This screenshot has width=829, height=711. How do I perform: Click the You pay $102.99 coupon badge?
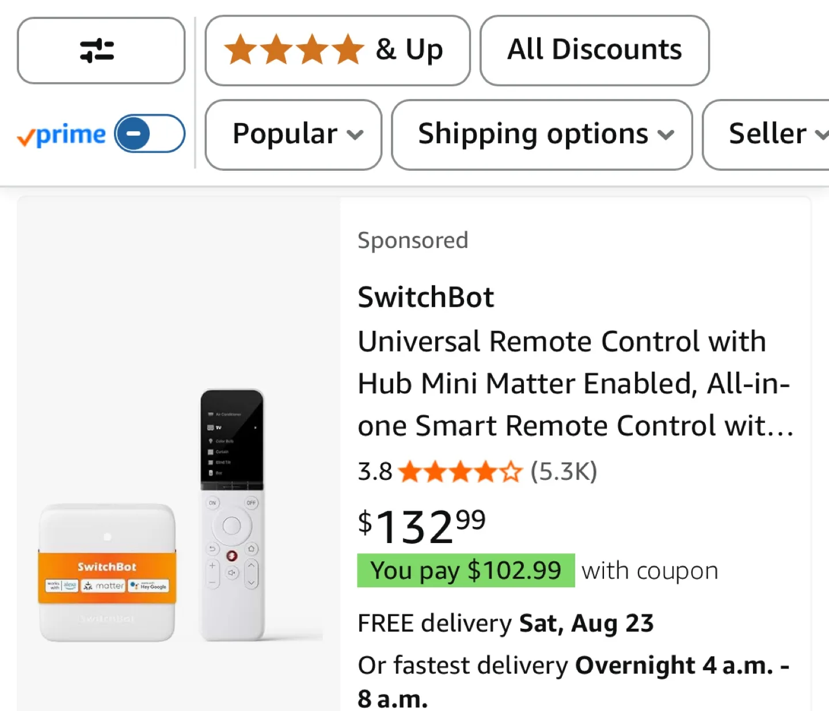click(x=466, y=571)
